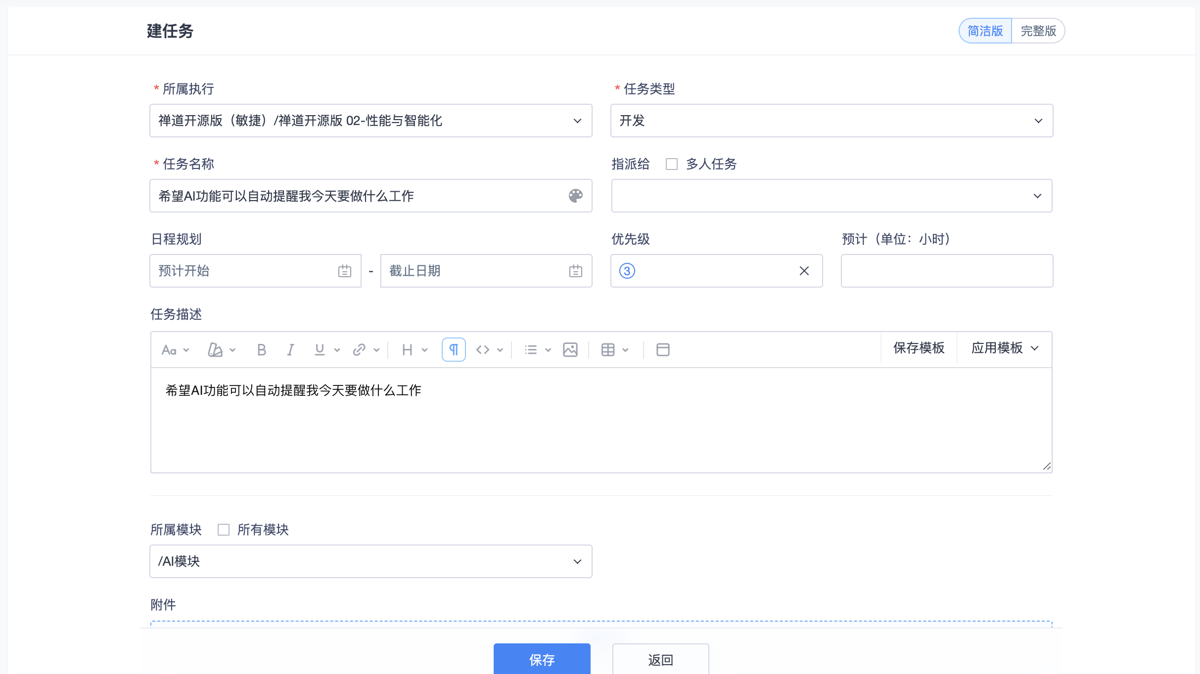Toggle Italic text formatting
1200x674 pixels.
[x=290, y=350]
